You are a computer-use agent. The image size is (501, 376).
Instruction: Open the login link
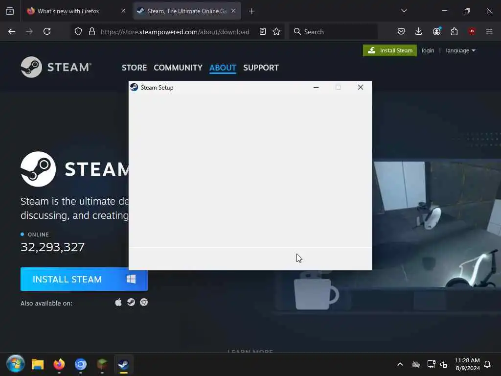click(x=428, y=50)
